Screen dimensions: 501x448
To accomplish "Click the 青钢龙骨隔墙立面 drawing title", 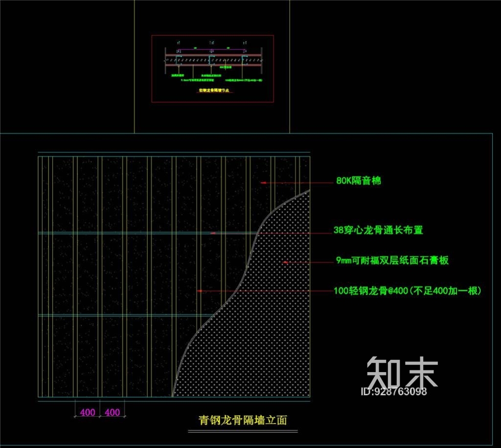I will click(x=242, y=420).
